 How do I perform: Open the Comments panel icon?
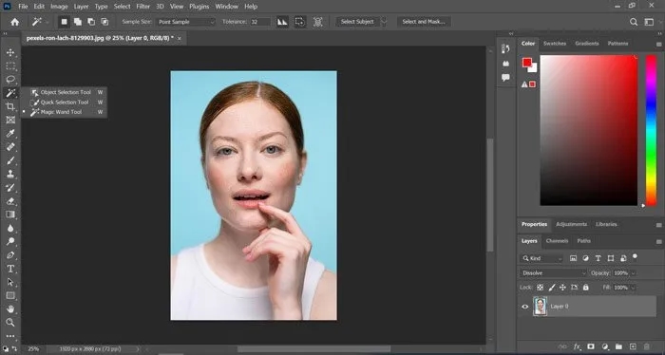pyautogui.click(x=505, y=78)
